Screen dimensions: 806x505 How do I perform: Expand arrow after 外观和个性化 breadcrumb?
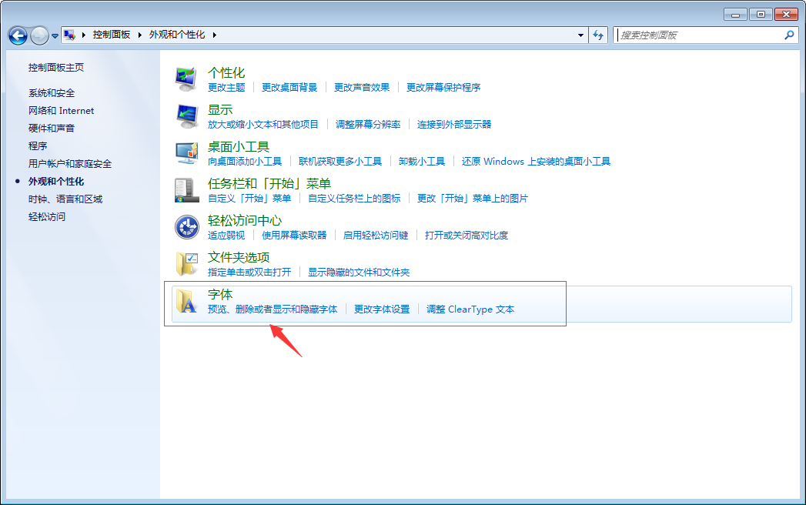coord(214,35)
